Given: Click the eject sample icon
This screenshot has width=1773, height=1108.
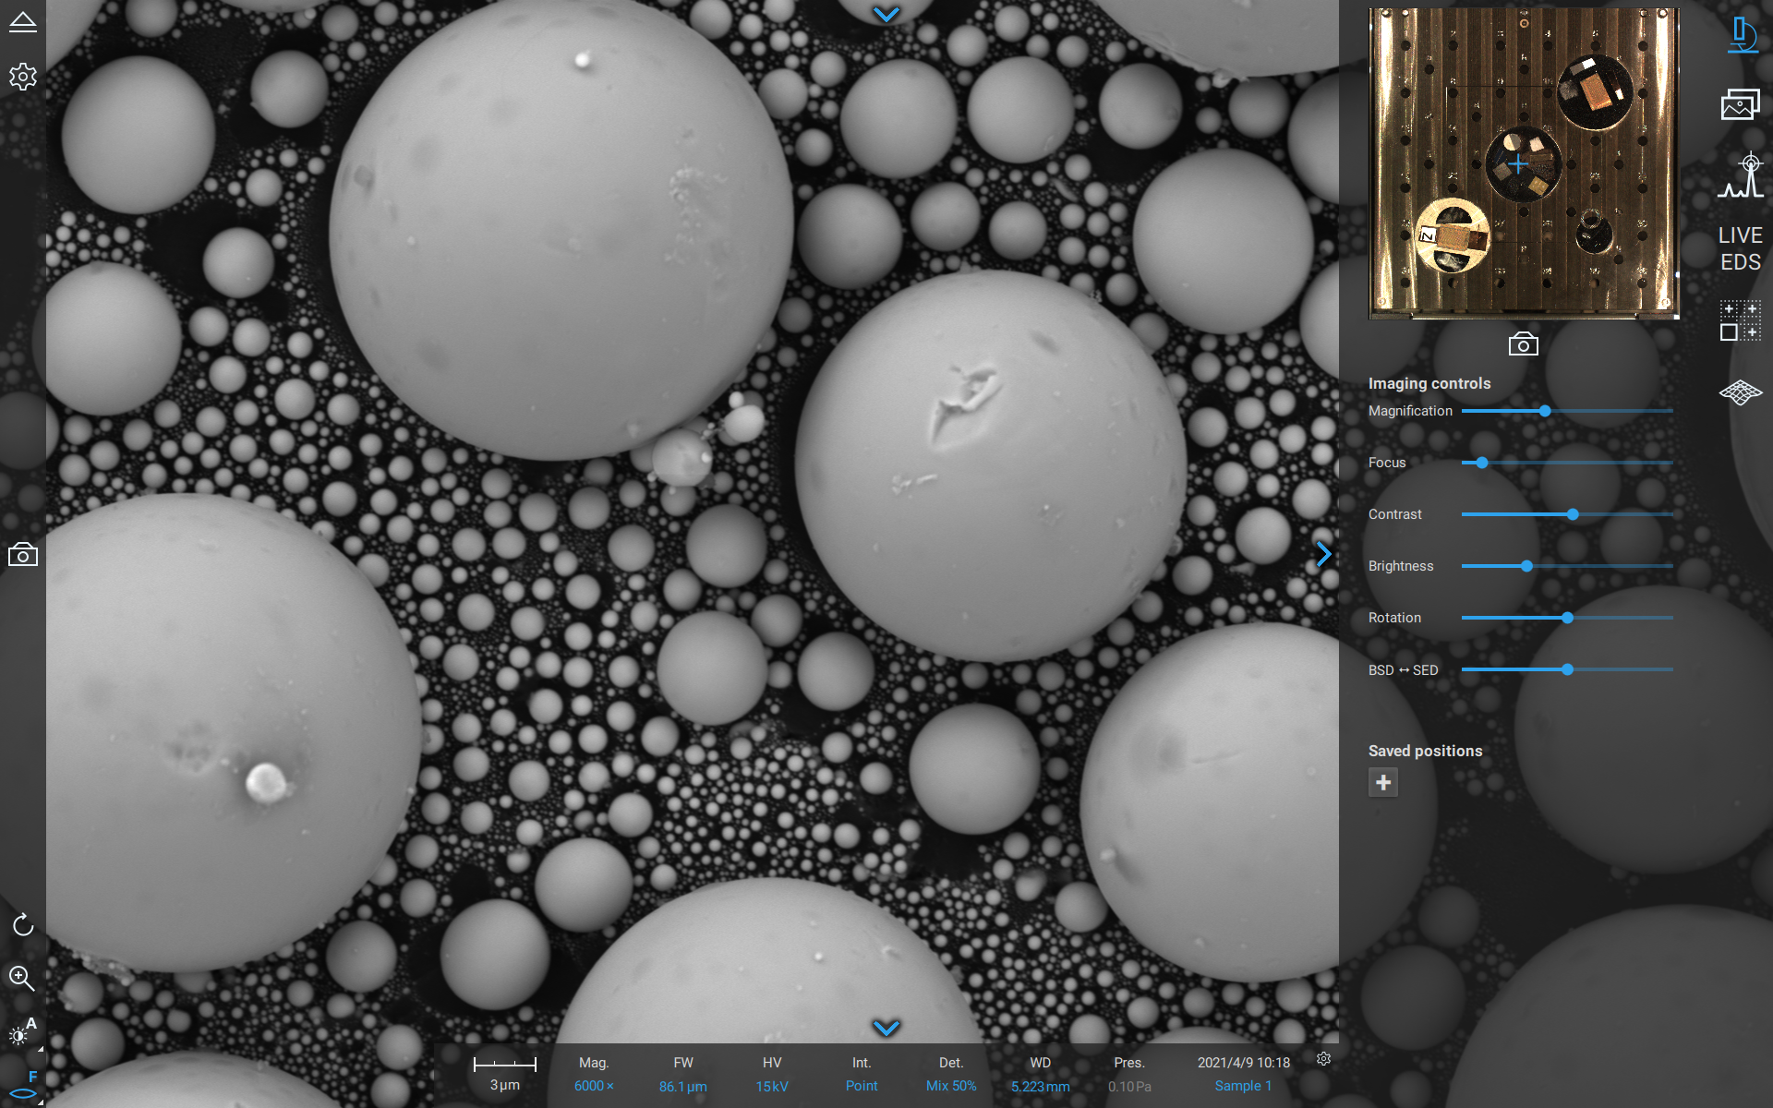Looking at the screenshot, I should (x=22, y=22).
